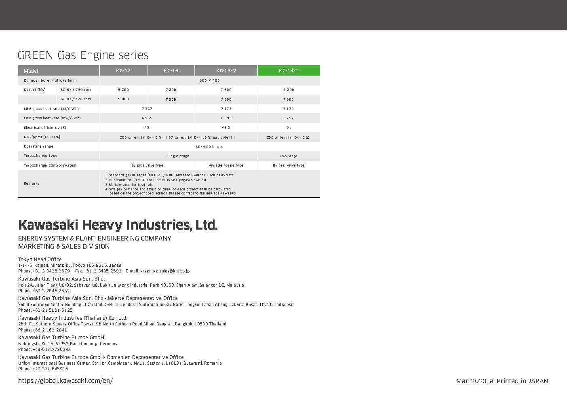This screenshot has height=401, width=567.
Task: Select the '6 965' Btu value
Action: [x=147, y=118]
